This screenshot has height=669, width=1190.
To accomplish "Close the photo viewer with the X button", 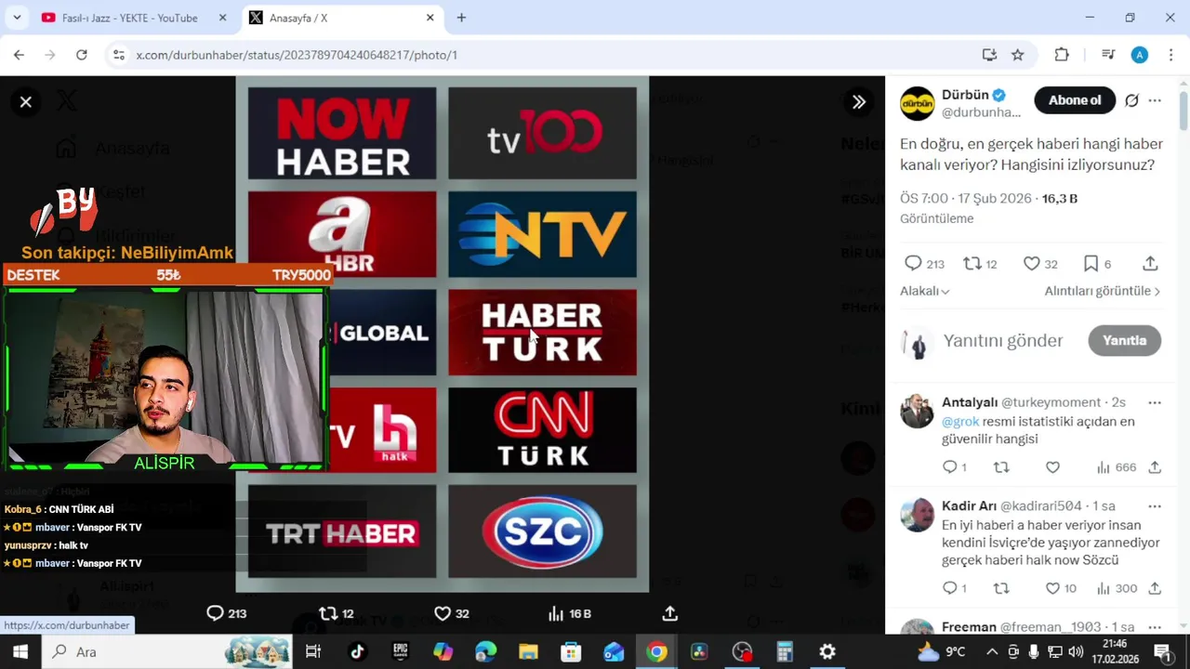I will (26, 102).
